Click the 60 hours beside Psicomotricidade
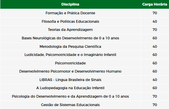169x109 pixels. coord(155,63)
